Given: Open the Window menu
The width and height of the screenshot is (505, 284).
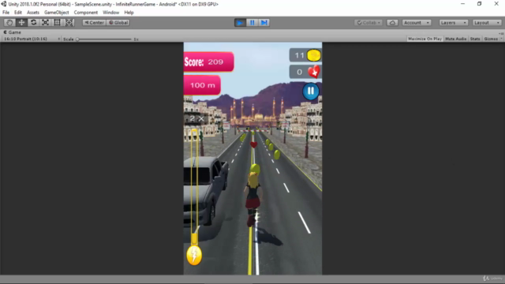Looking at the screenshot, I should pyautogui.click(x=110, y=13).
